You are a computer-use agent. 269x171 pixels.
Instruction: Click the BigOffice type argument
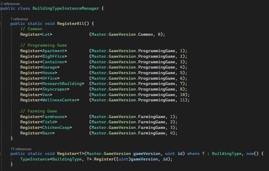tap(53, 56)
